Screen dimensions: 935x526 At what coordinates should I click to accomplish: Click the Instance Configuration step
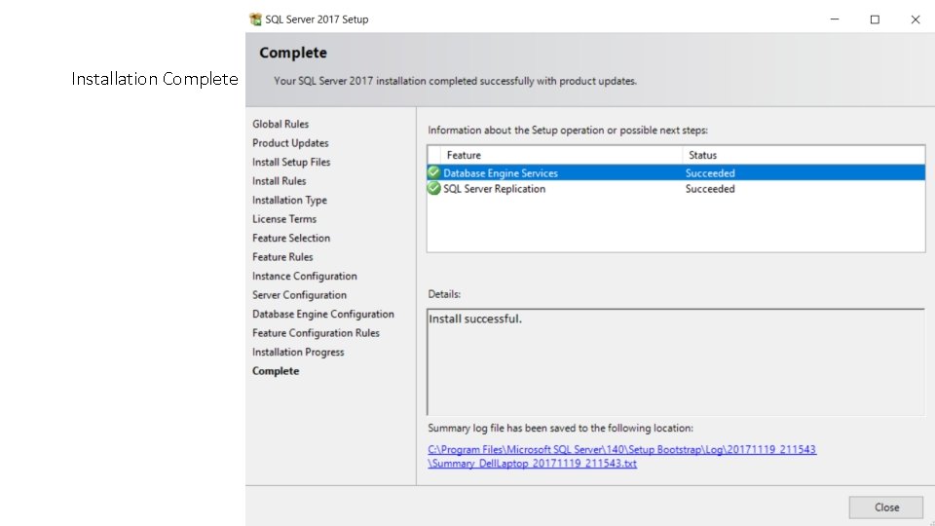(x=304, y=276)
